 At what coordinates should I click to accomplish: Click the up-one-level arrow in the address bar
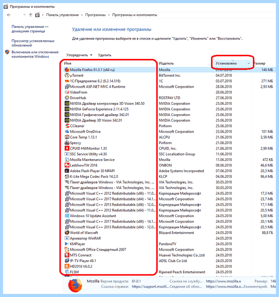31,15
